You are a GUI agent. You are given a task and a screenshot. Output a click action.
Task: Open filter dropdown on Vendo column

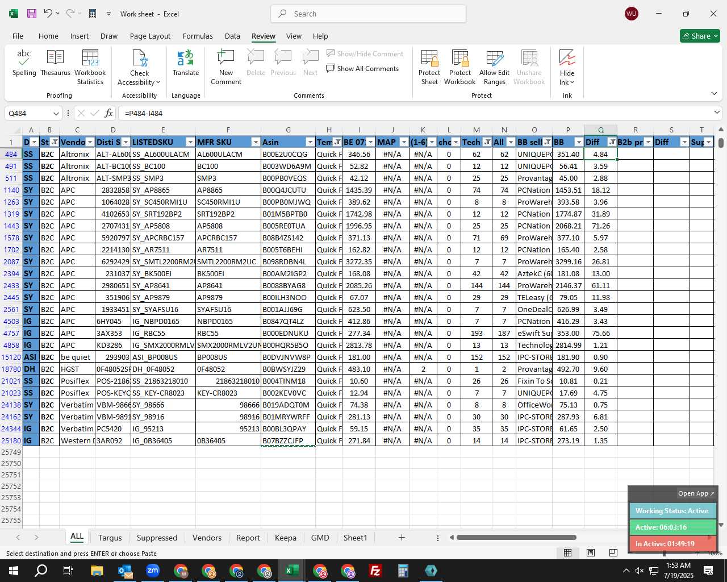(x=90, y=142)
